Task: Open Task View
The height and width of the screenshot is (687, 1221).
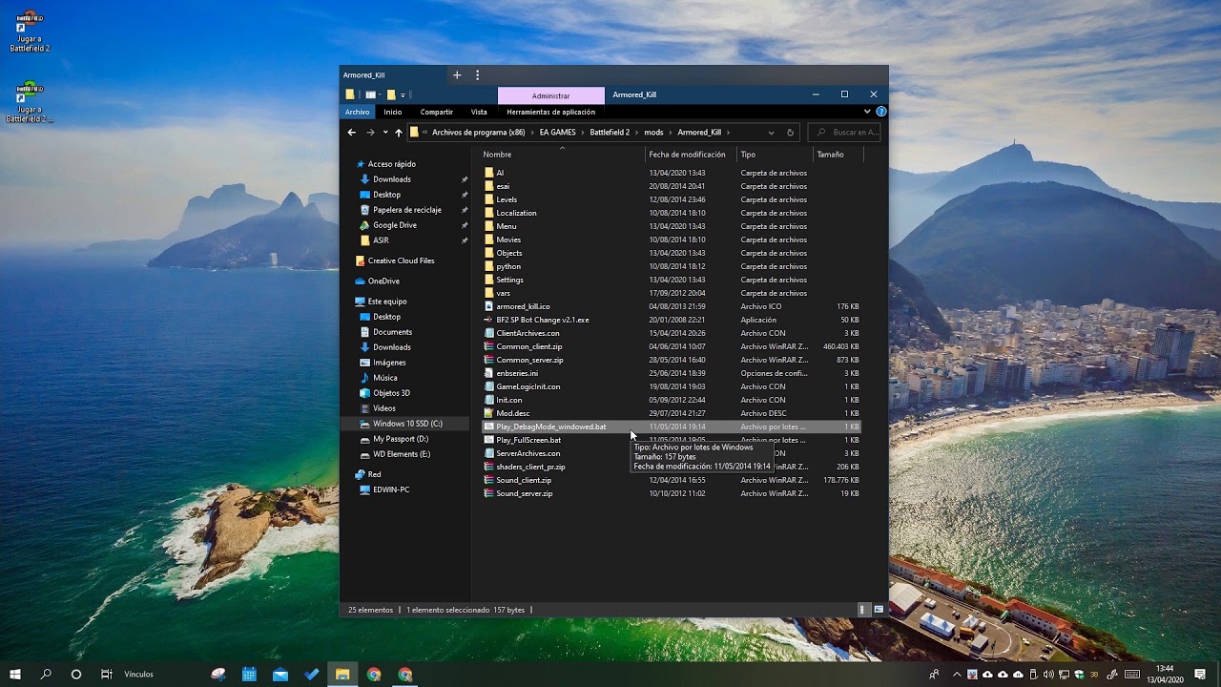Action: pyautogui.click(x=107, y=674)
